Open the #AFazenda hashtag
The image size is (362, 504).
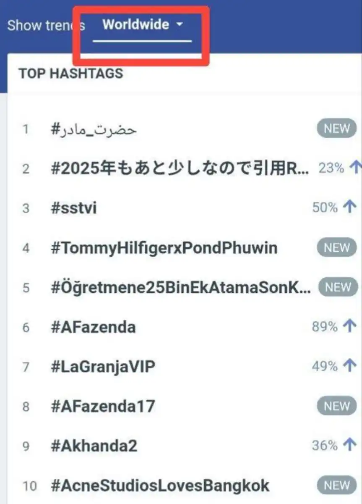(93, 327)
